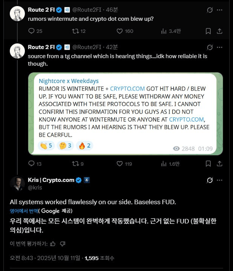Bookmark the first Route 2 FI tweet
This screenshot has height=271, width=233.
pos(208,31)
